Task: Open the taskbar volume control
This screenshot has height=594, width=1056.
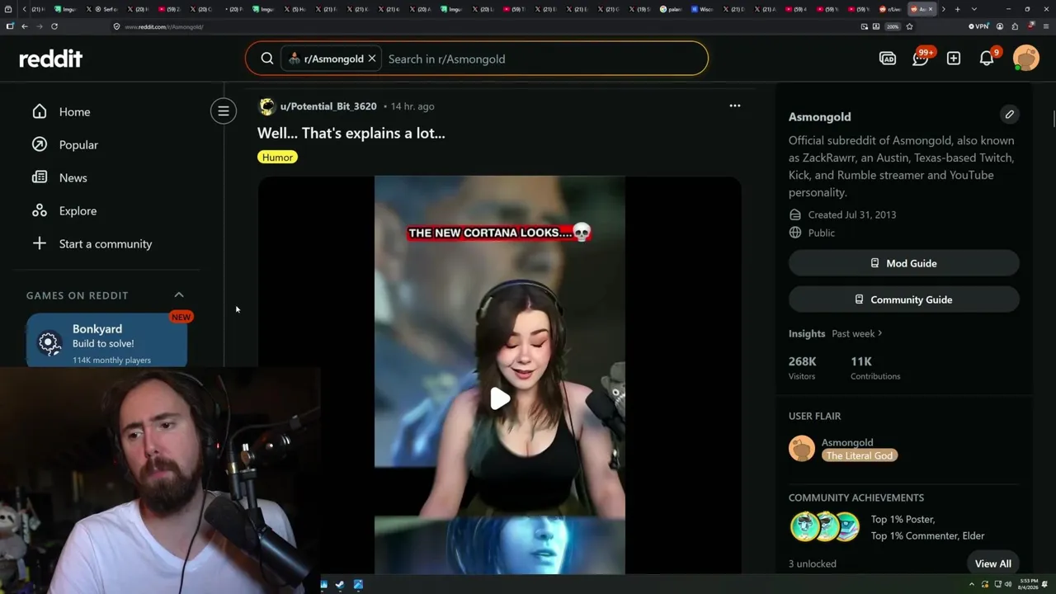Action: click(1007, 584)
